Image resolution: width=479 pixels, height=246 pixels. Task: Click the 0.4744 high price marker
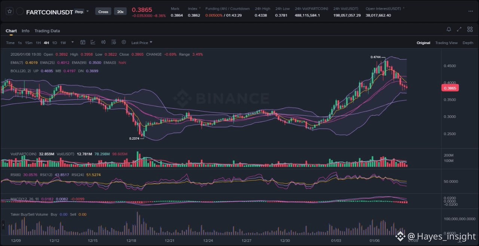(x=375, y=57)
